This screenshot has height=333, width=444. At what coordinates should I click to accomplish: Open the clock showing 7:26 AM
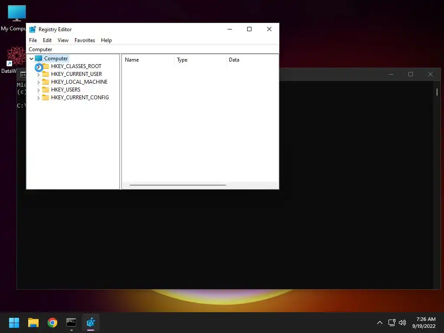click(x=424, y=323)
